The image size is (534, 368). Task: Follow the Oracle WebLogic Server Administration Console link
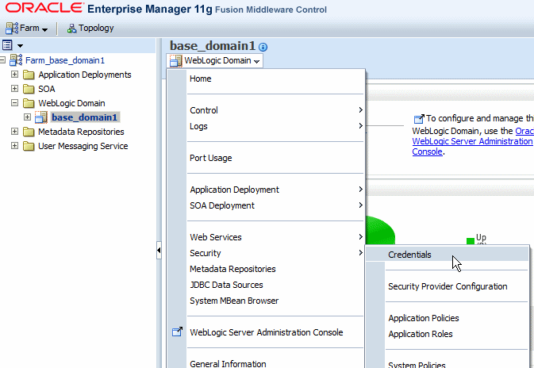click(472, 141)
